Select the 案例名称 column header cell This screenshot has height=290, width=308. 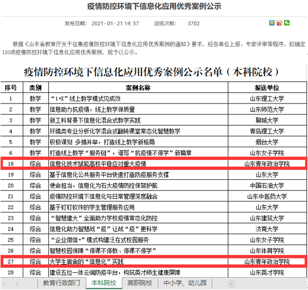click(x=138, y=87)
